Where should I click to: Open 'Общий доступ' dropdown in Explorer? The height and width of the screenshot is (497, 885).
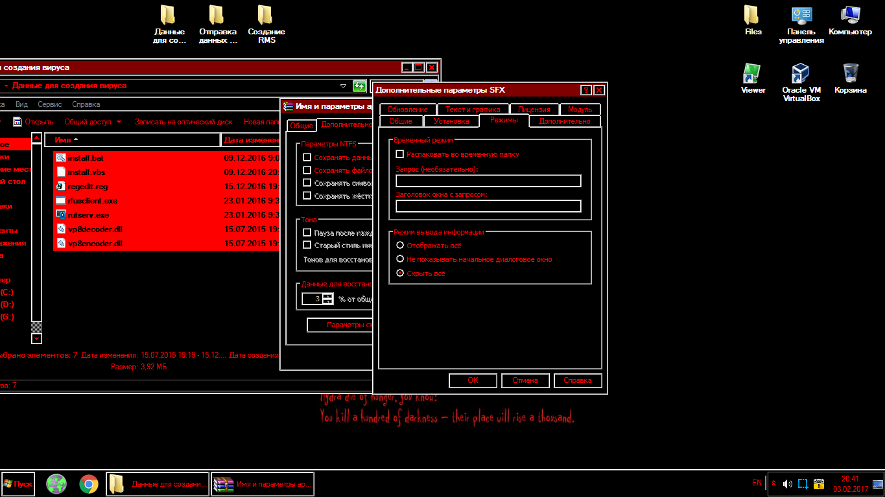pos(93,122)
